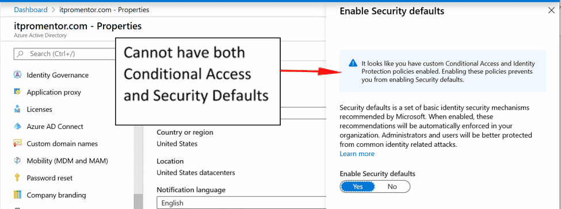
Task: Click the Application proxy icon
Action: point(17,92)
